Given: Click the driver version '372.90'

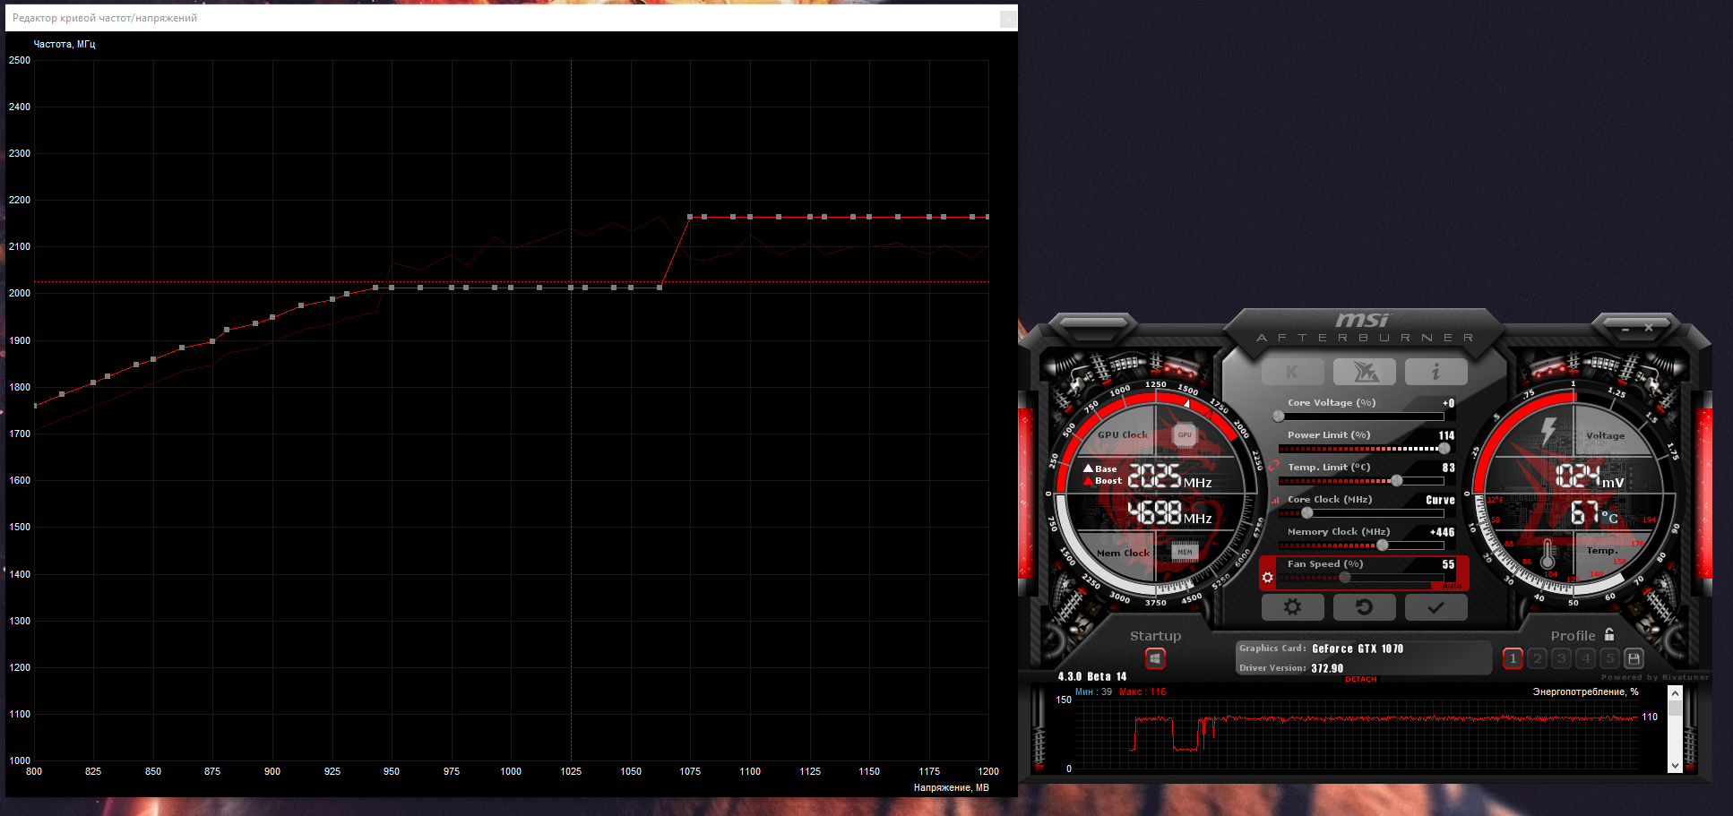Looking at the screenshot, I should [1327, 668].
